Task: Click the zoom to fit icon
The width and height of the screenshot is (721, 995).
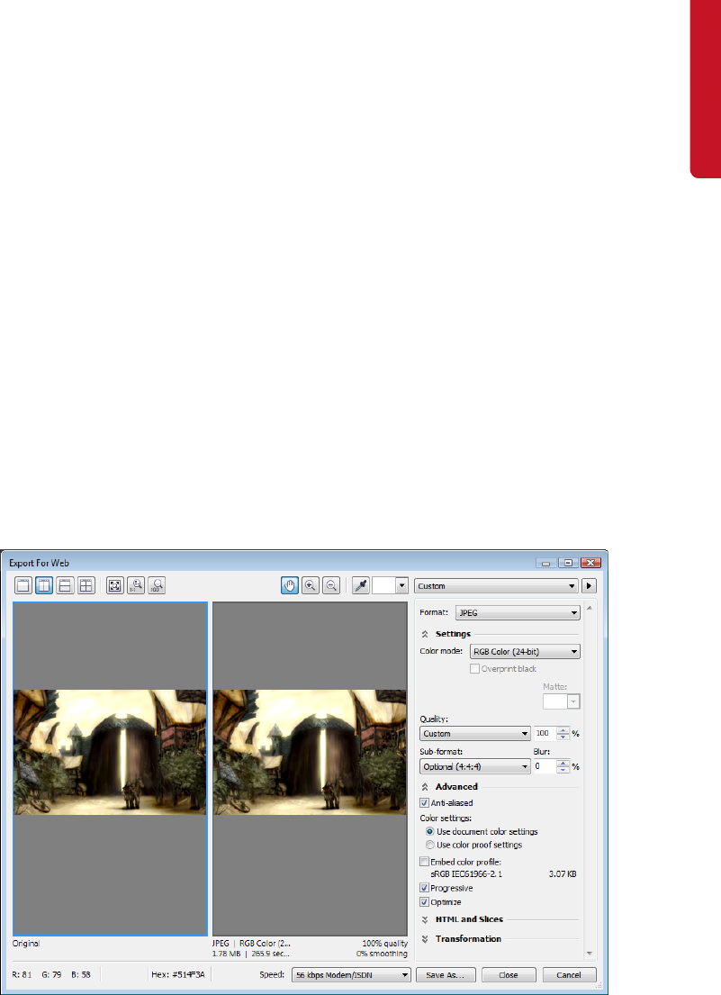Action: [x=115, y=585]
